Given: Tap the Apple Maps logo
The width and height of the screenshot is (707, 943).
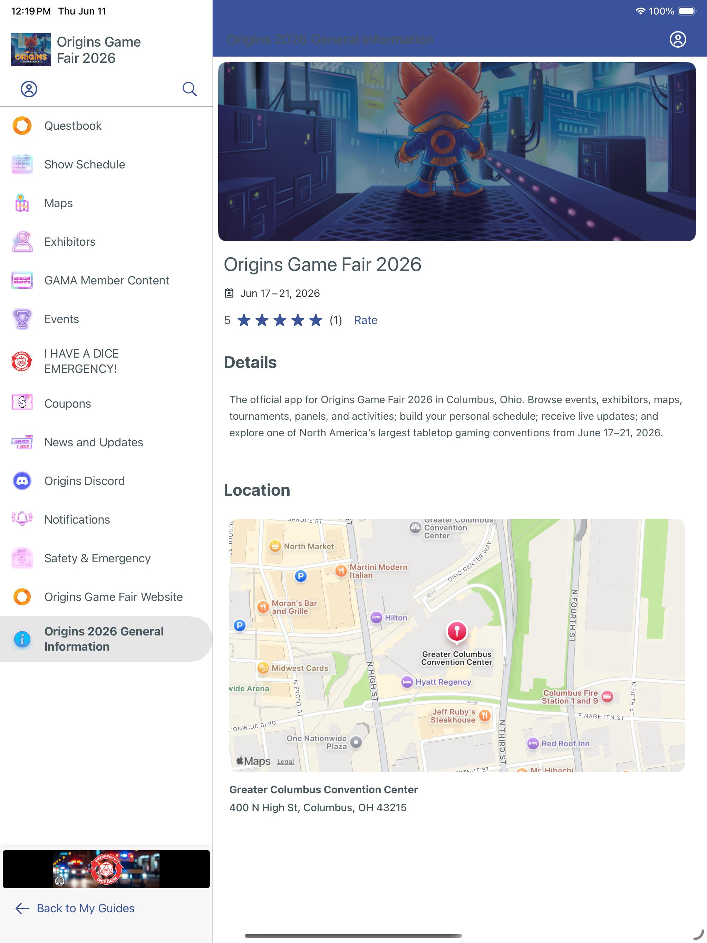Looking at the screenshot, I should click(253, 761).
